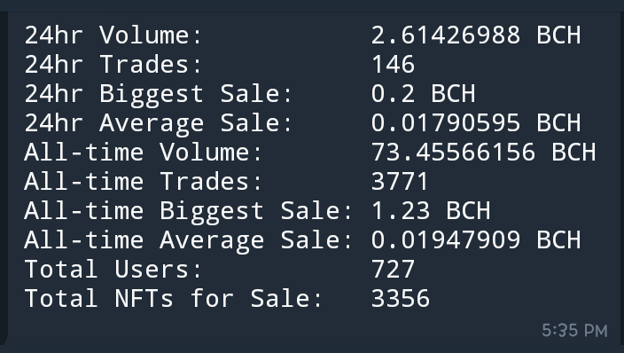Click the 24hr Biggest Sale label
Viewport: 624px width, 353px height.
[x=159, y=95]
